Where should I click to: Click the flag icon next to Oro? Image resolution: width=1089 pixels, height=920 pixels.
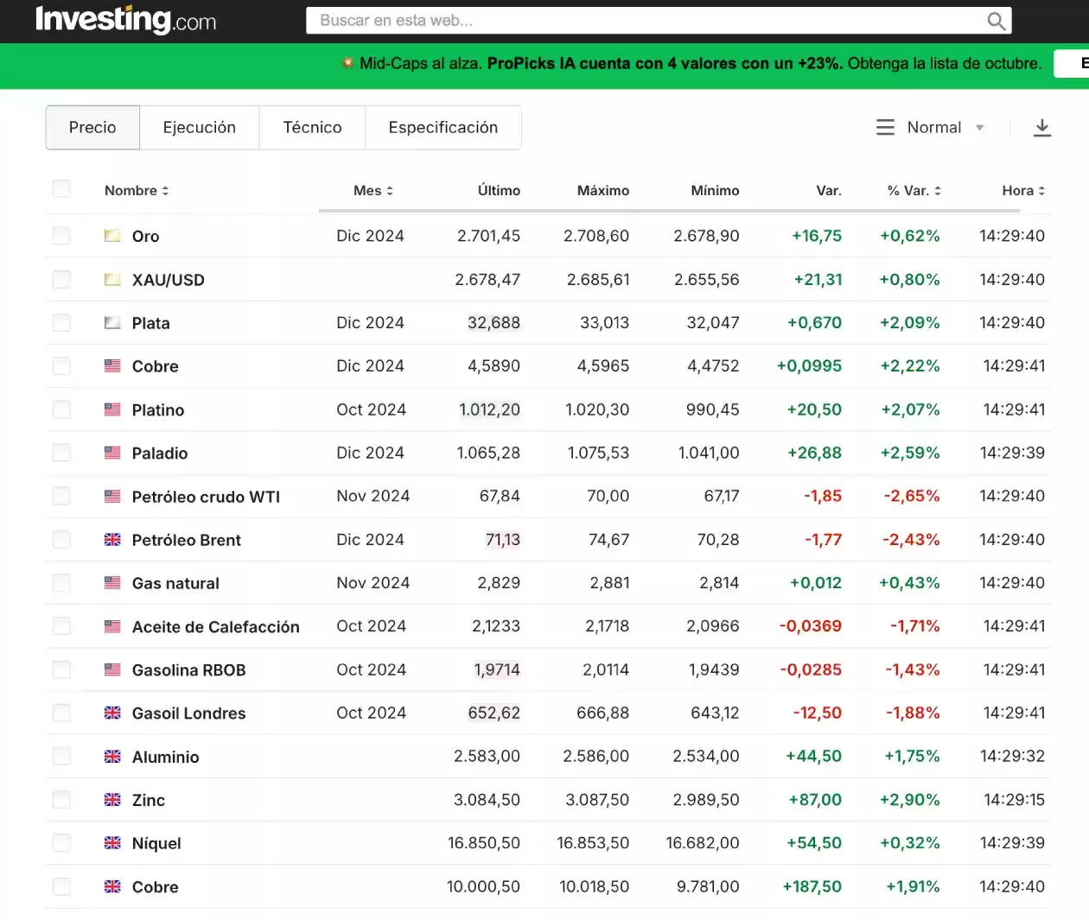[112, 236]
